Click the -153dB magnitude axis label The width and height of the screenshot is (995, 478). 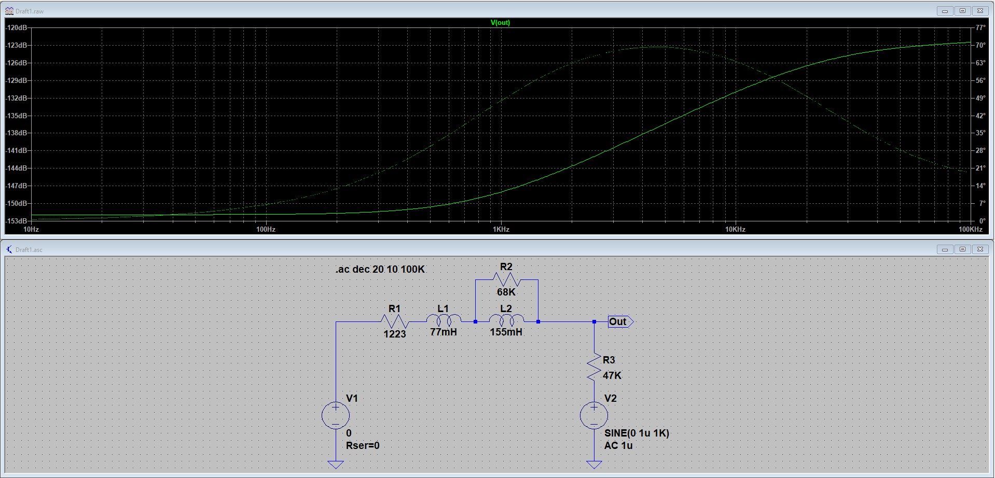[x=17, y=221]
